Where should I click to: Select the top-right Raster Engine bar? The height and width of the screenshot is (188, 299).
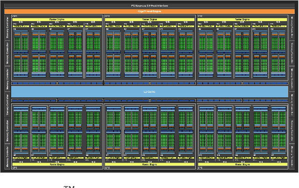[242, 20]
